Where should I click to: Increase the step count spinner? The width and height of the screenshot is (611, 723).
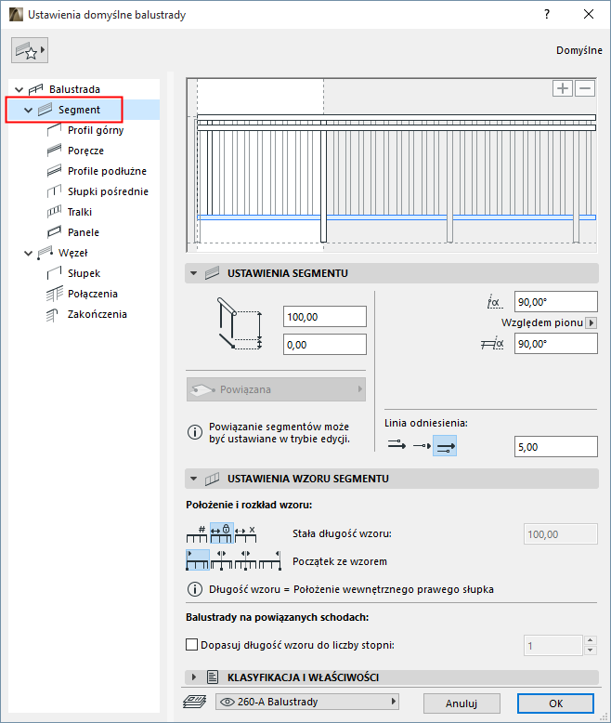pyautogui.click(x=591, y=640)
